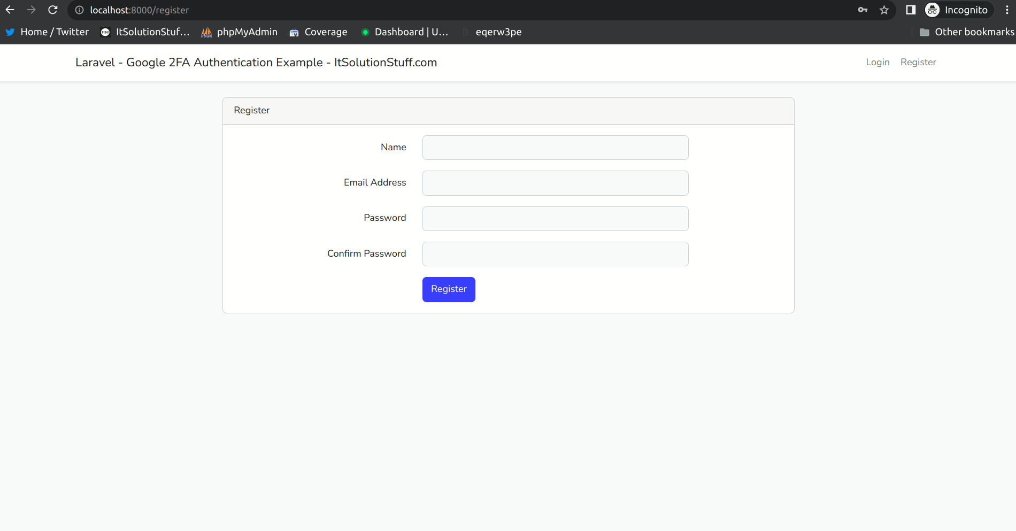
Task: Click the browser forward arrow
Action: (x=31, y=10)
